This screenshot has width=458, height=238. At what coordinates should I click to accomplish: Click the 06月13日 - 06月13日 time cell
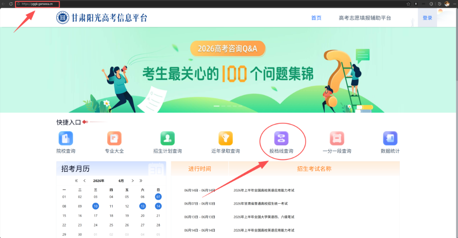[200, 217]
